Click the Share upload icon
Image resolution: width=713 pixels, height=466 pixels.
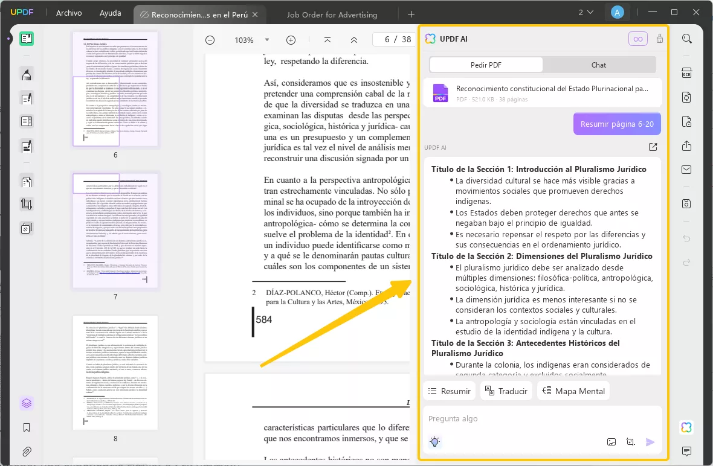(686, 146)
